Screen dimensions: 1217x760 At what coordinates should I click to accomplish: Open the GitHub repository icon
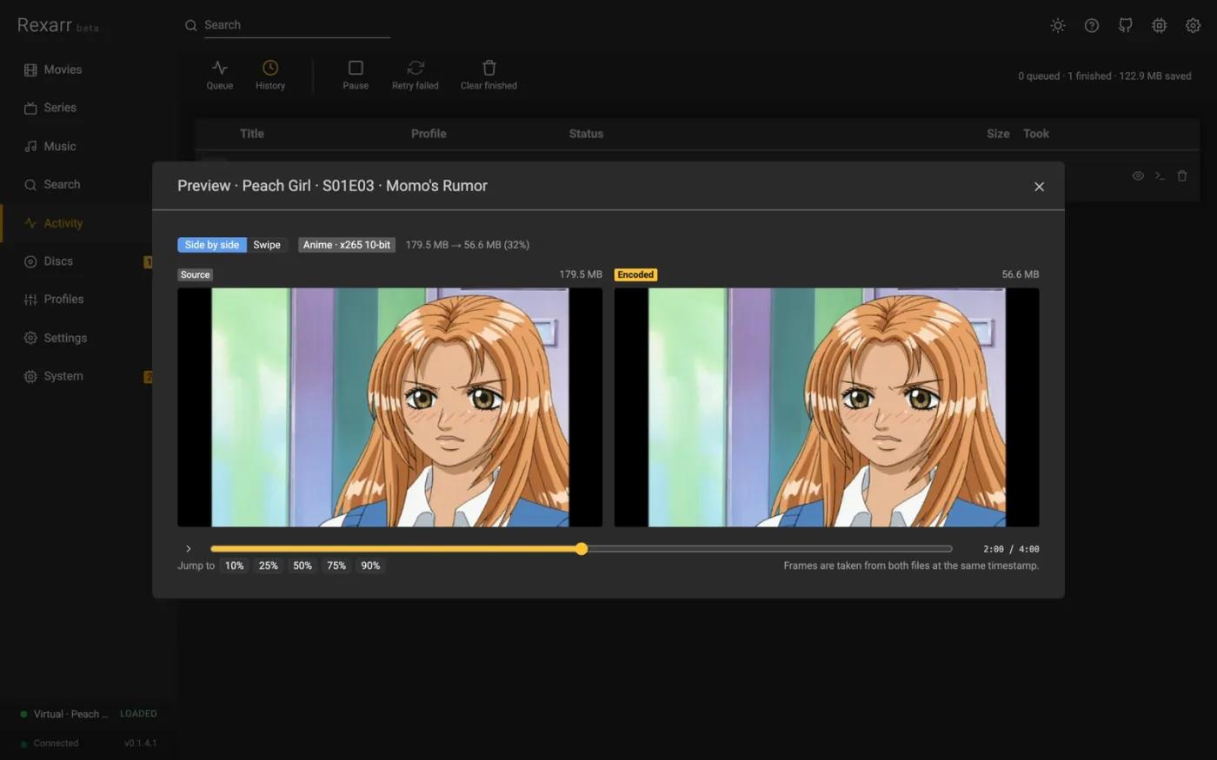pos(1126,25)
